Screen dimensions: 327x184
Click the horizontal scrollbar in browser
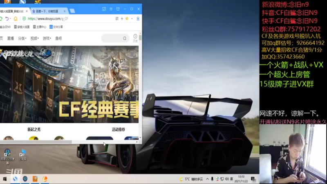[x=36, y=142]
